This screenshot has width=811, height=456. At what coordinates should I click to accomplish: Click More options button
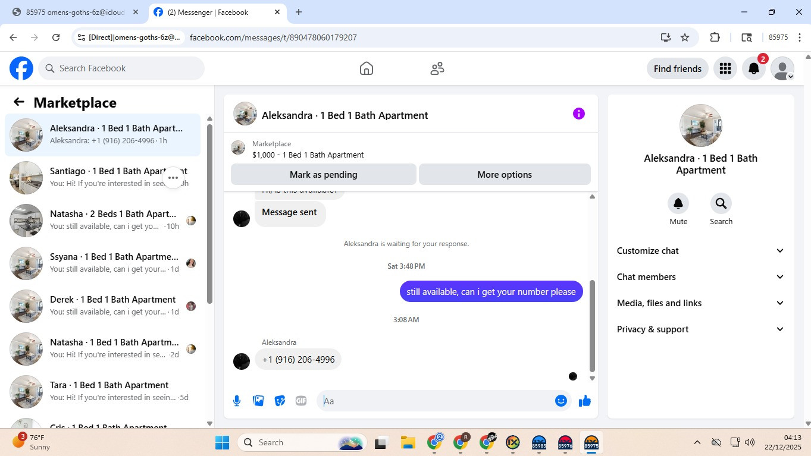[x=505, y=175]
